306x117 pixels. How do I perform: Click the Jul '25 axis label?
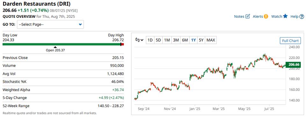click(x=269, y=109)
